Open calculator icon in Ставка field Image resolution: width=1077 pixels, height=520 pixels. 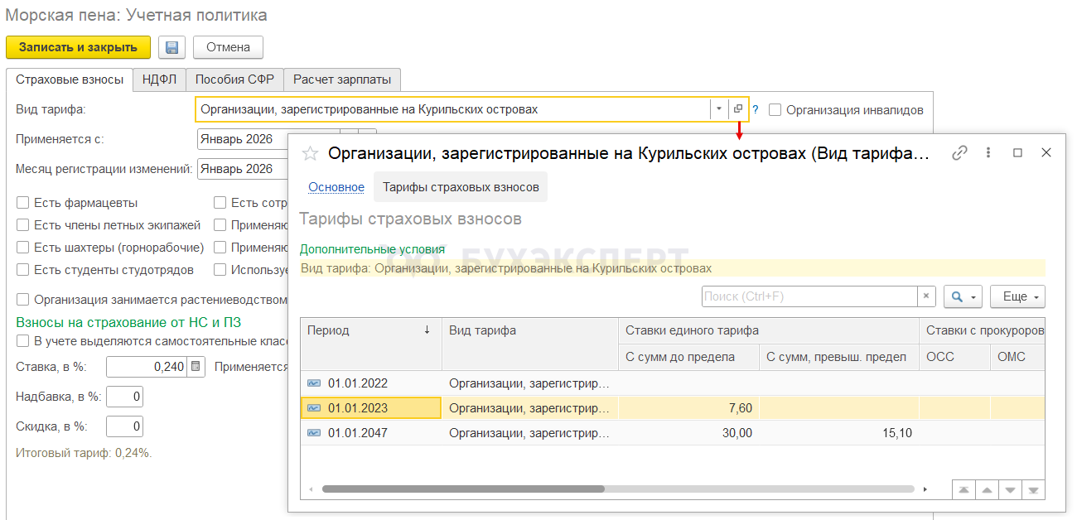tap(196, 367)
